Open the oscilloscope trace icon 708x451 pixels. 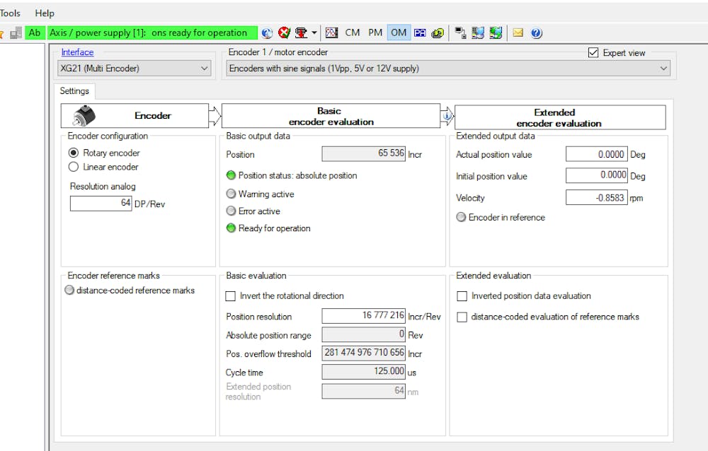point(331,33)
